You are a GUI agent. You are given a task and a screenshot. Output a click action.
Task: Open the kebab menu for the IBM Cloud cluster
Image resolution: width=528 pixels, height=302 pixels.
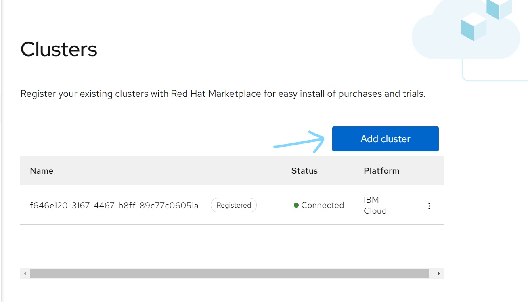tap(429, 206)
